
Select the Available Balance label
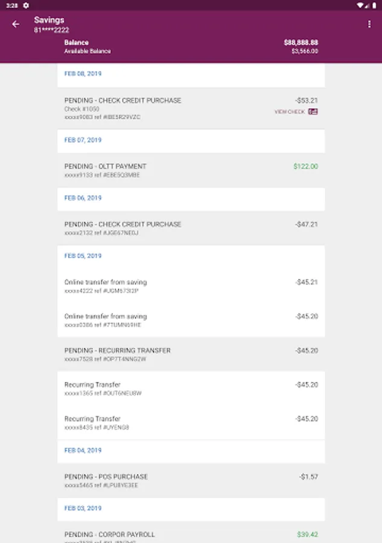[88, 51]
